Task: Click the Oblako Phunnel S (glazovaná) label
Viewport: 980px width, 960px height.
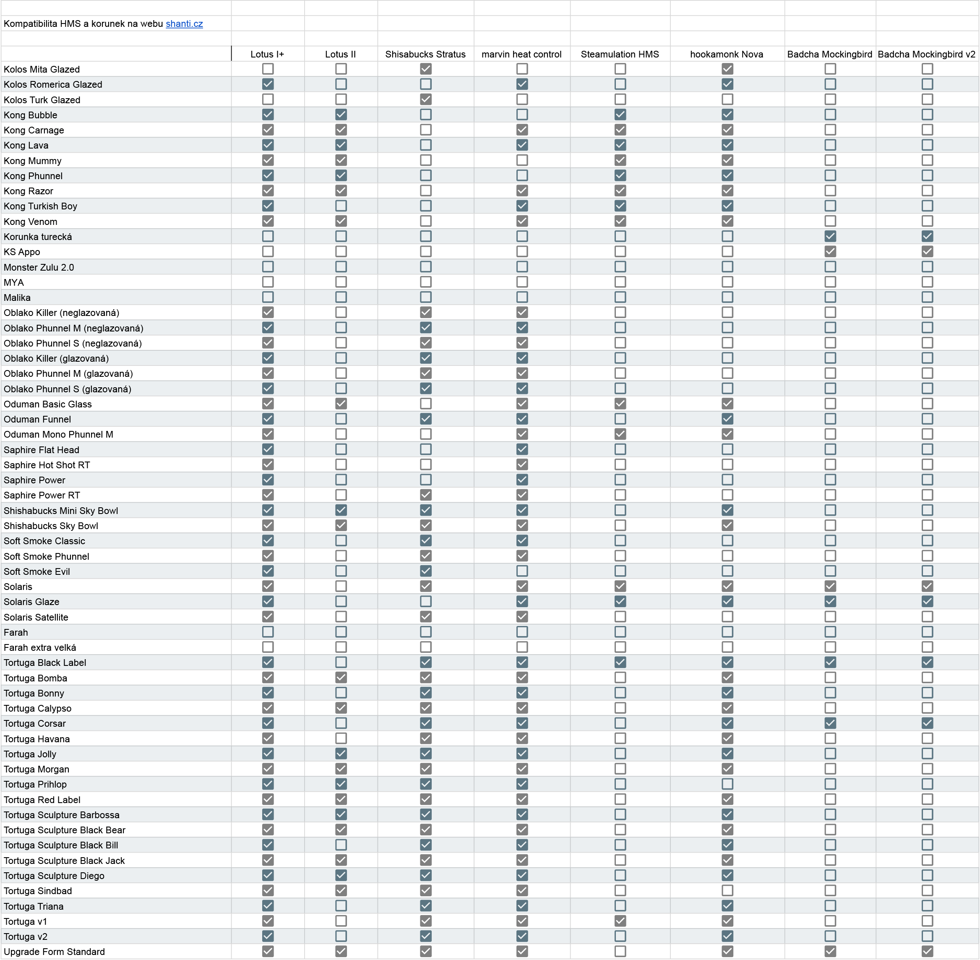Action: click(x=68, y=389)
